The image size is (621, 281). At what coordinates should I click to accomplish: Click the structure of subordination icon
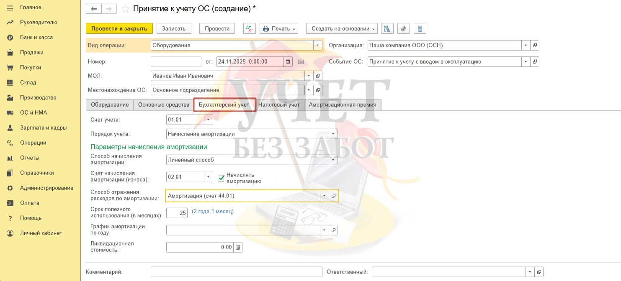click(387, 28)
